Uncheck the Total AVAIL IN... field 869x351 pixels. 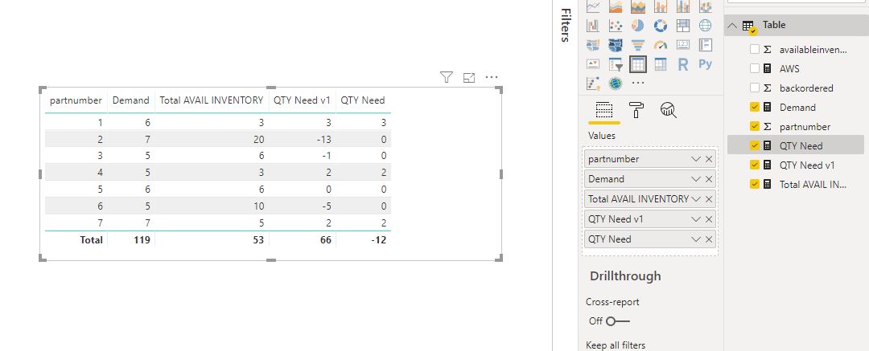click(x=754, y=185)
